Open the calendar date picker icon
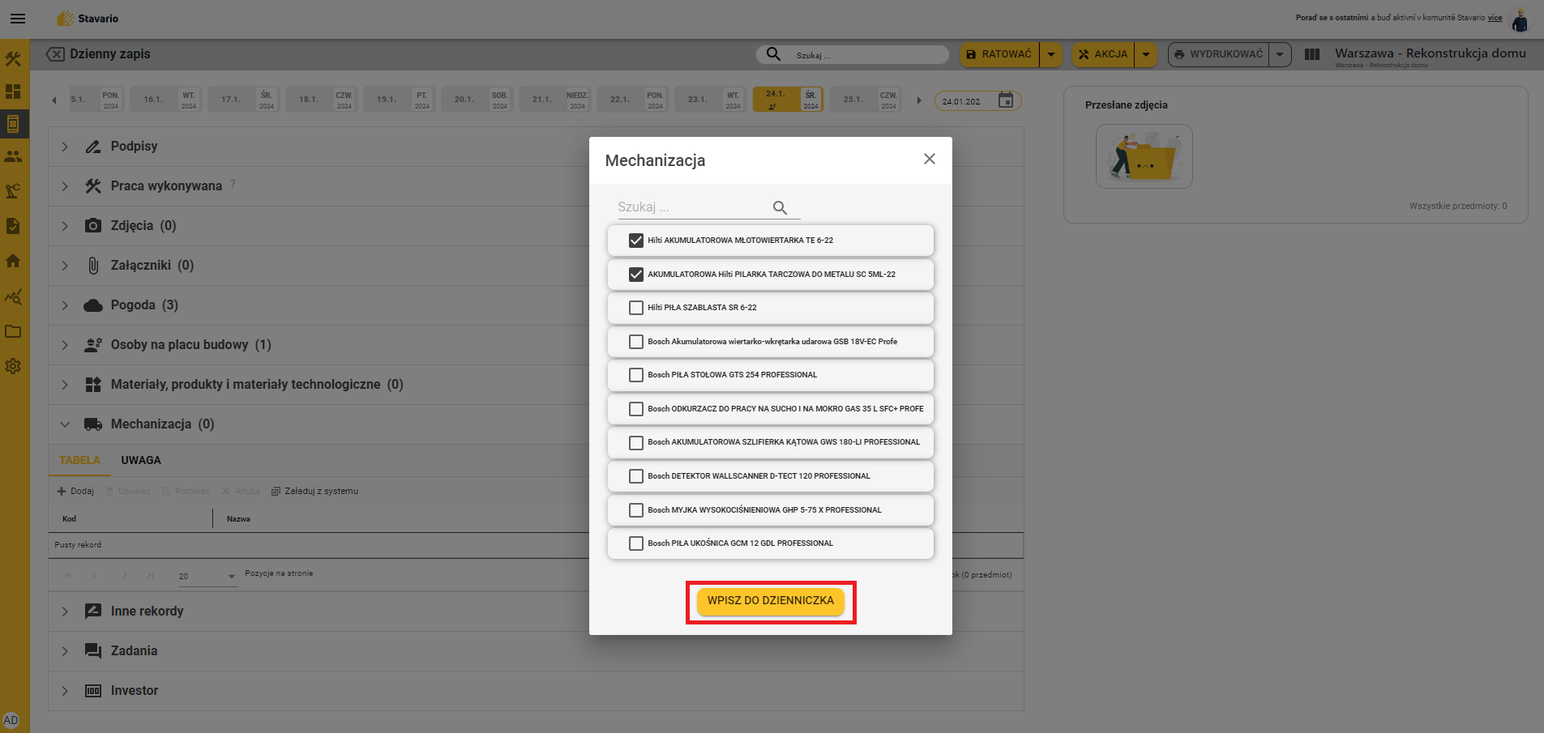The height and width of the screenshot is (733, 1544). [x=1006, y=100]
